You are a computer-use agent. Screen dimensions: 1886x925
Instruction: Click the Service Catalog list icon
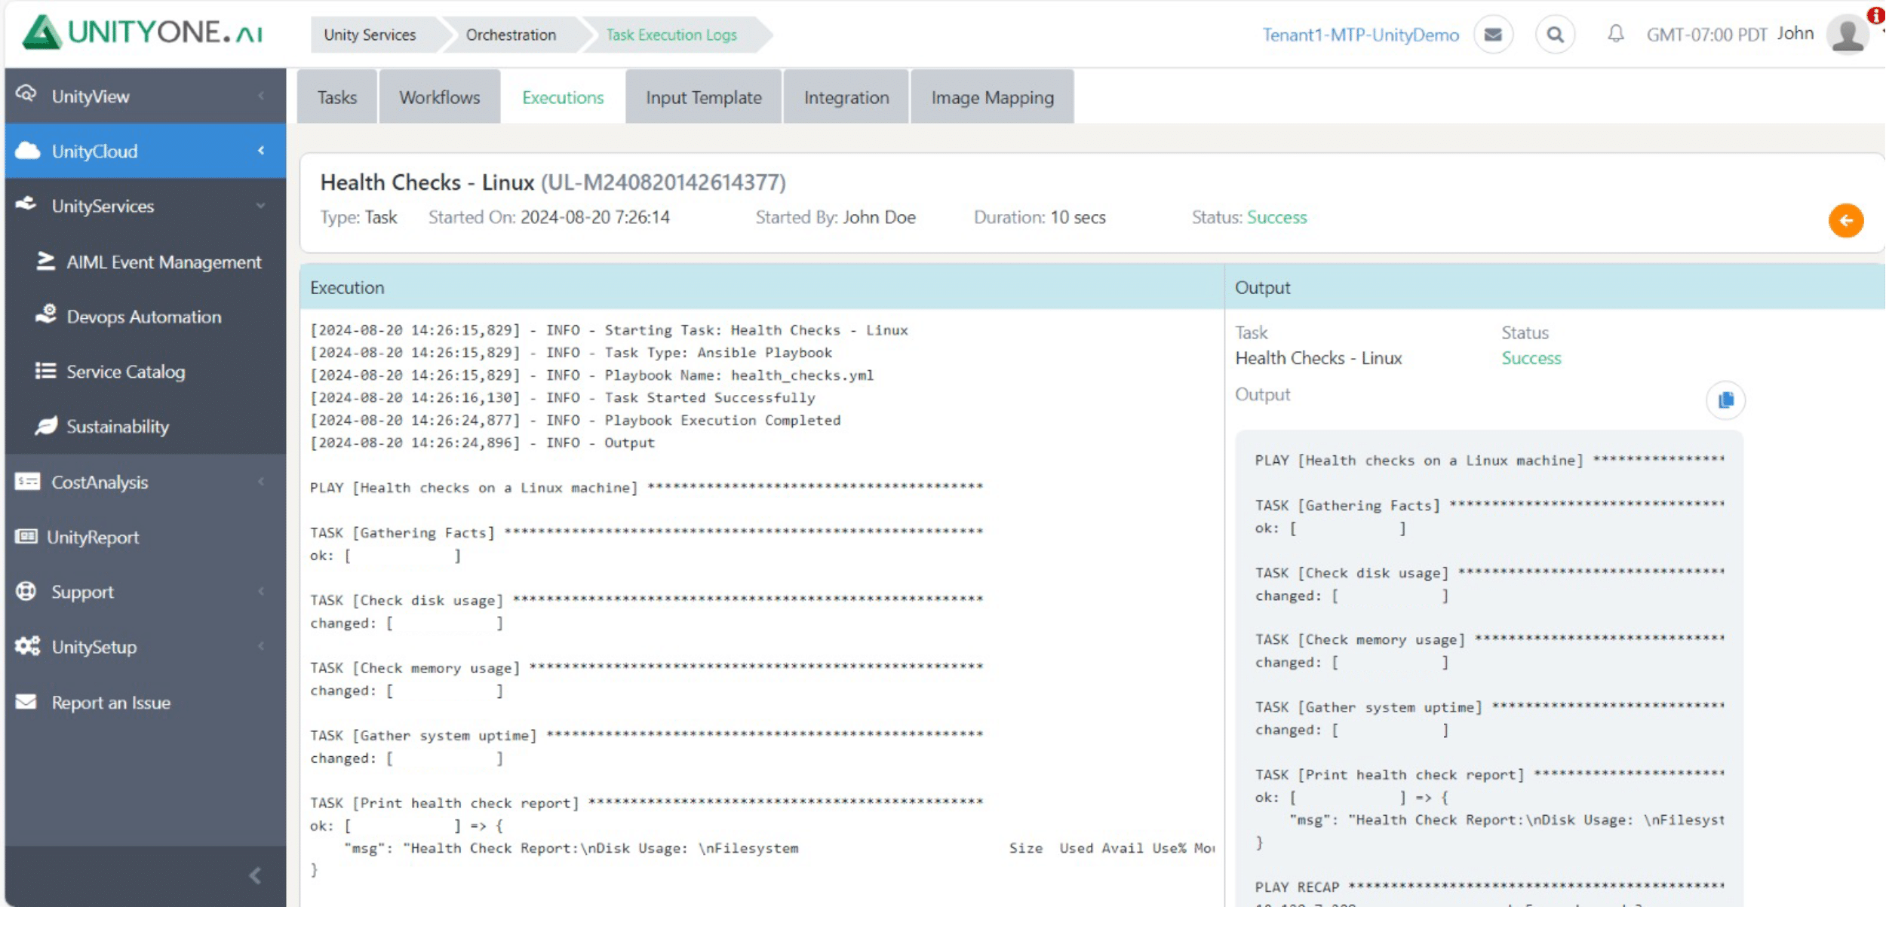[45, 371]
